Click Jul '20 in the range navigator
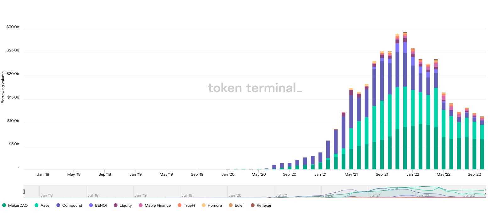The image size is (490, 213). point(281,195)
